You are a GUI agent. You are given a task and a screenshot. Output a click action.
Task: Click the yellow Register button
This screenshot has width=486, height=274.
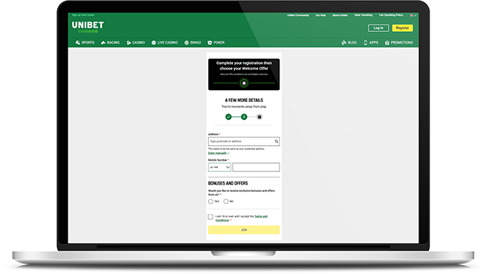[x=402, y=28]
